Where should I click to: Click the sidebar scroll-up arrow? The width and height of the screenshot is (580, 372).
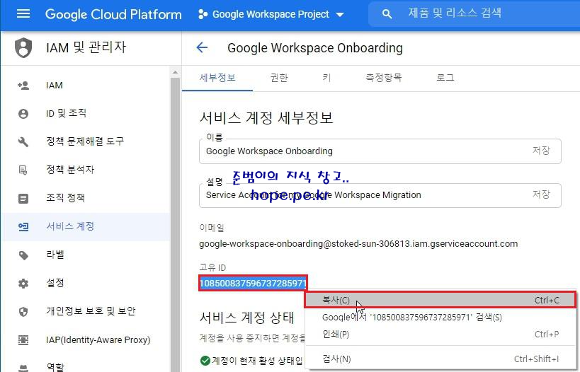[176, 73]
